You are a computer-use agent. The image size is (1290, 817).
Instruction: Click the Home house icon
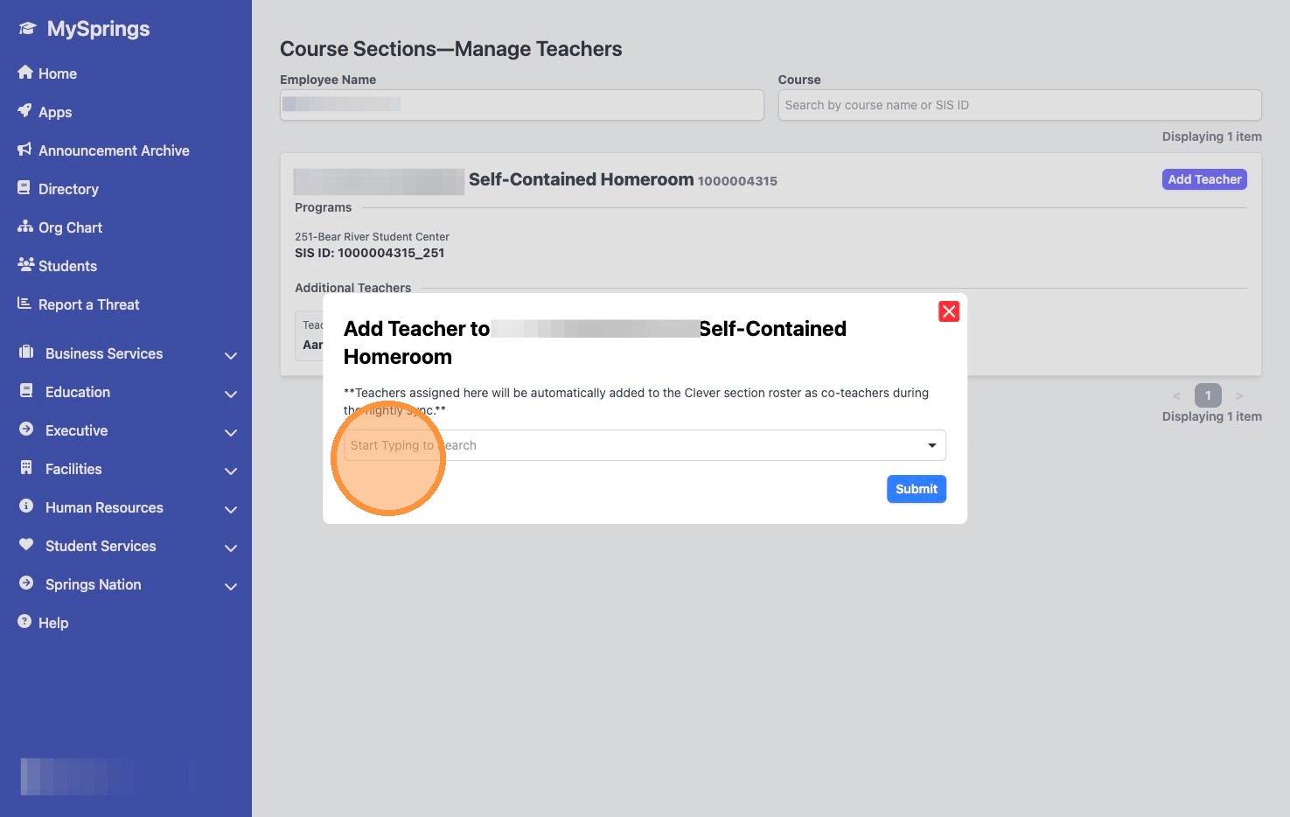point(25,73)
